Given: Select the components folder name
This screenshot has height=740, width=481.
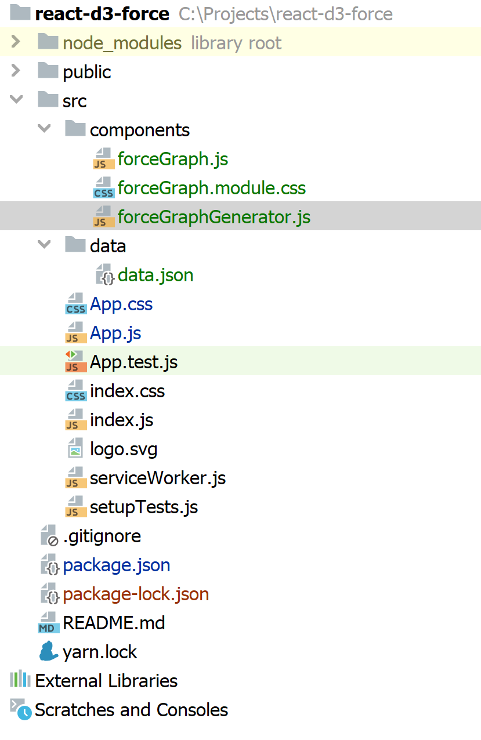Looking at the screenshot, I should (x=140, y=130).
